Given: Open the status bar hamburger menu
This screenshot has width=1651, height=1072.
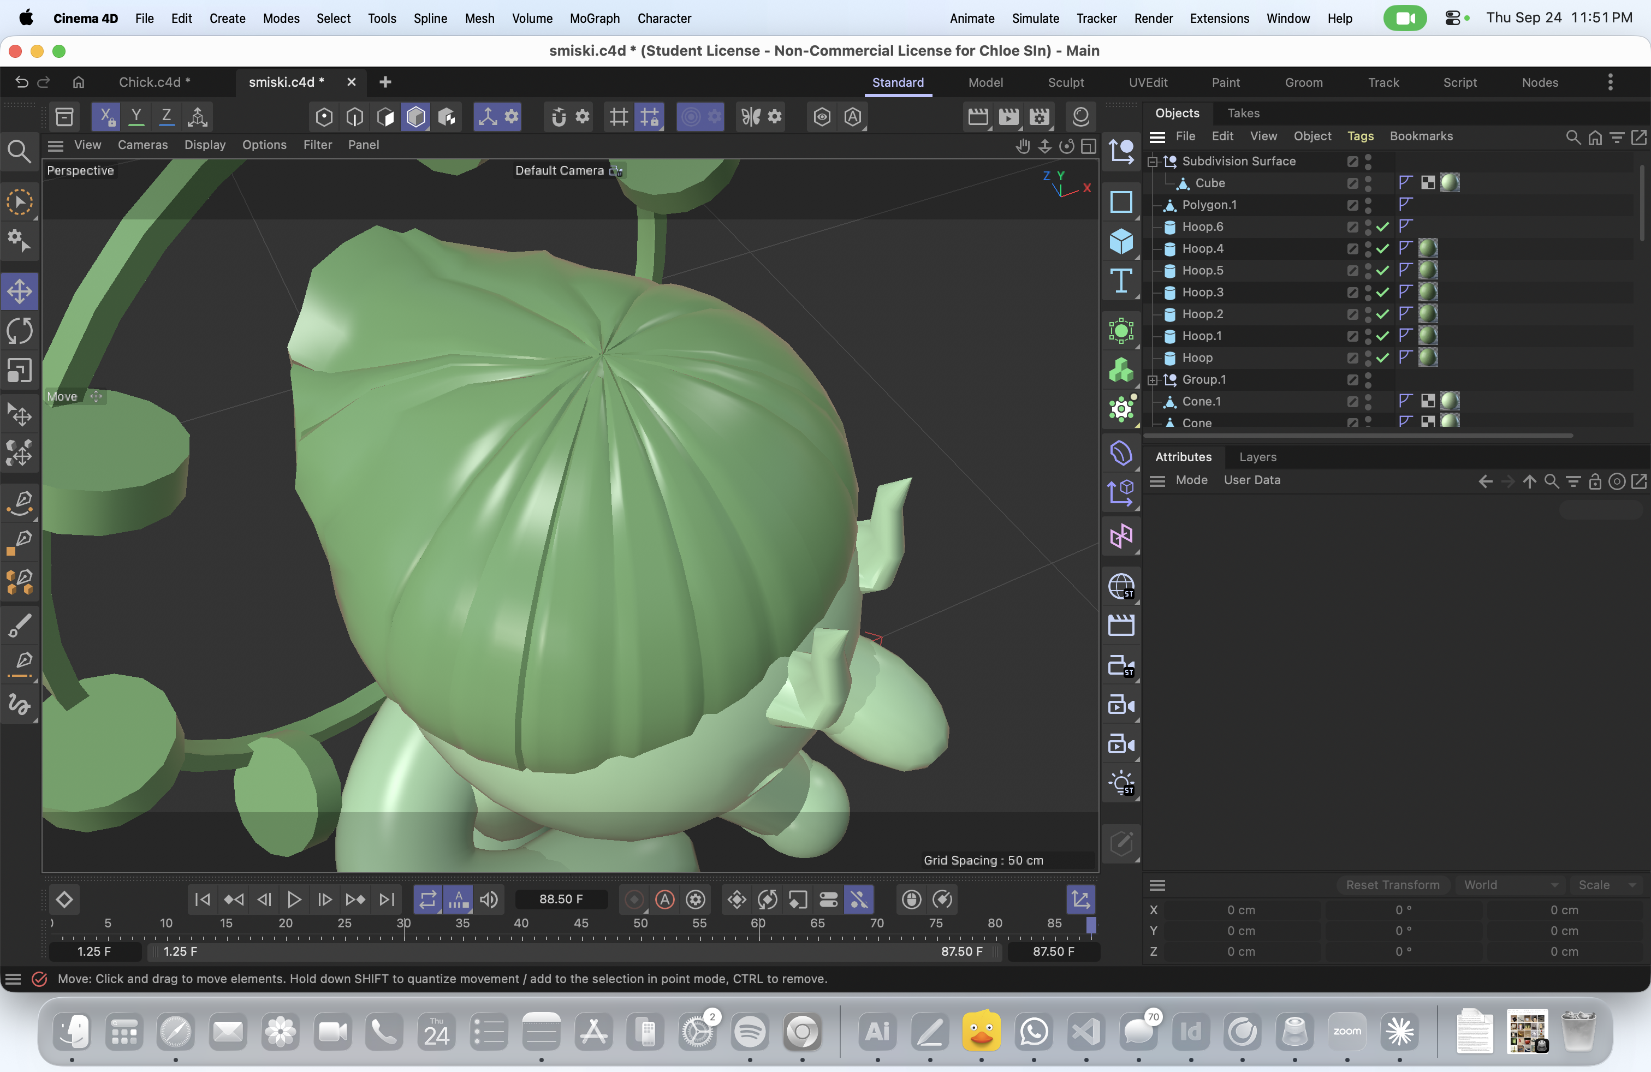Looking at the screenshot, I should click(13, 979).
